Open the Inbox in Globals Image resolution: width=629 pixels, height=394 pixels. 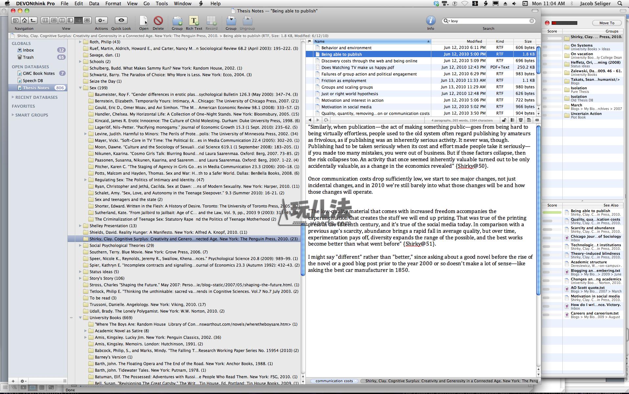(28, 50)
